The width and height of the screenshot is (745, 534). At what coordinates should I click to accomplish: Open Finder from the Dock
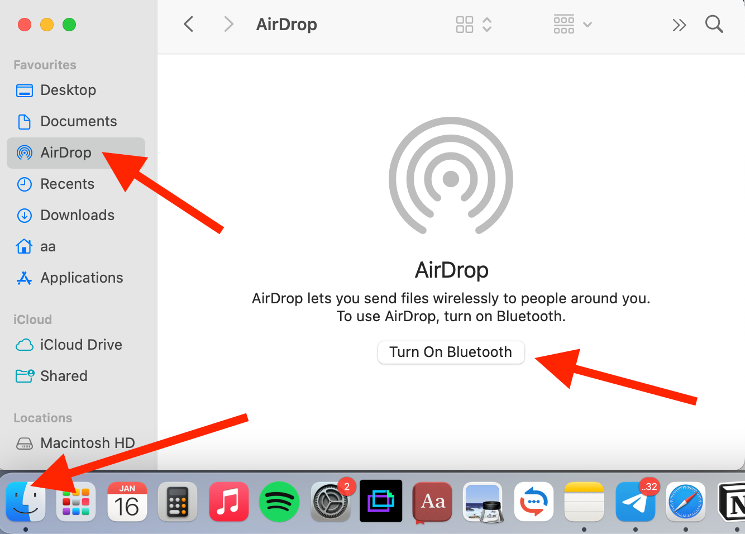click(26, 502)
